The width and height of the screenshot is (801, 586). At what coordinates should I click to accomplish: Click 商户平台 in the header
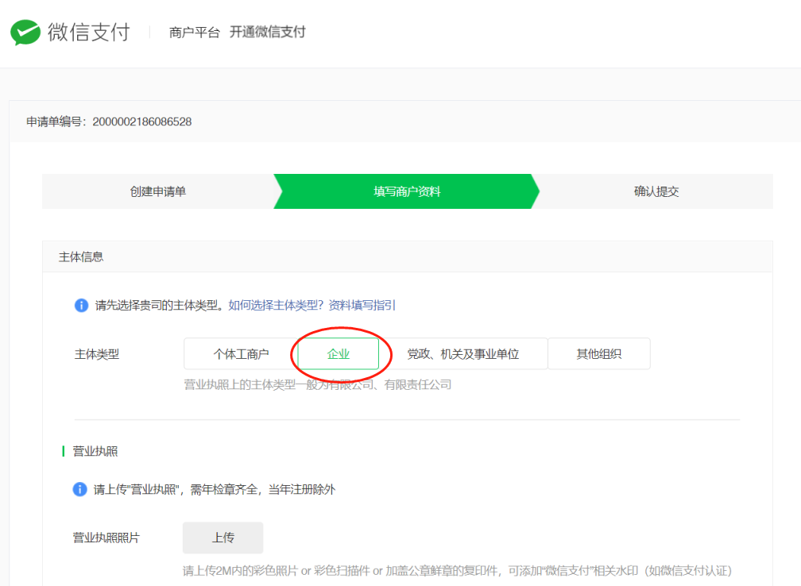(x=194, y=33)
